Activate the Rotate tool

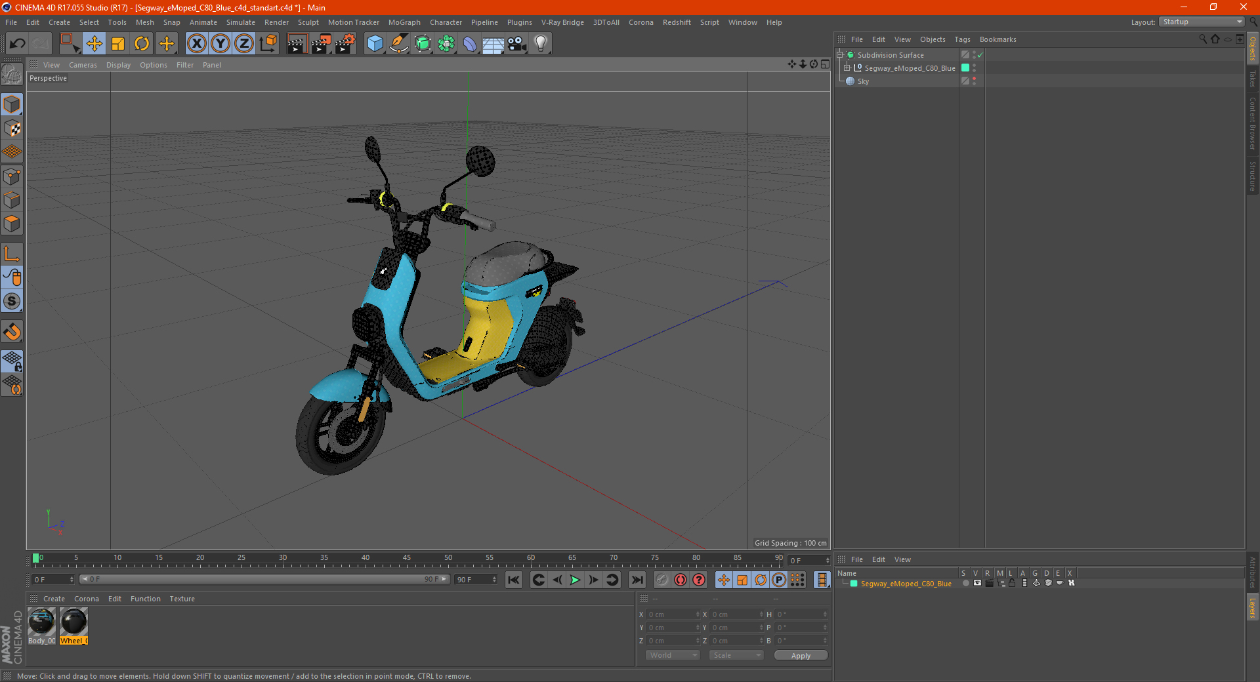point(142,44)
